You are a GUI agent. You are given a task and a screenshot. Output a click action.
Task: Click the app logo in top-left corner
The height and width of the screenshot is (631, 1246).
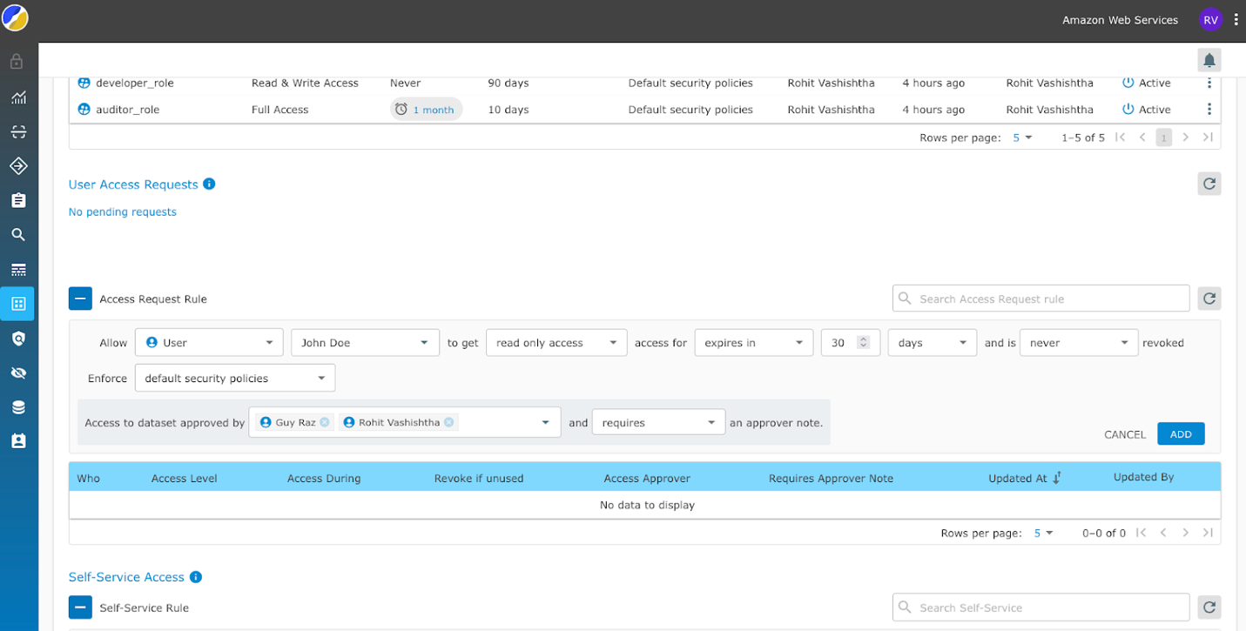pos(16,17)
